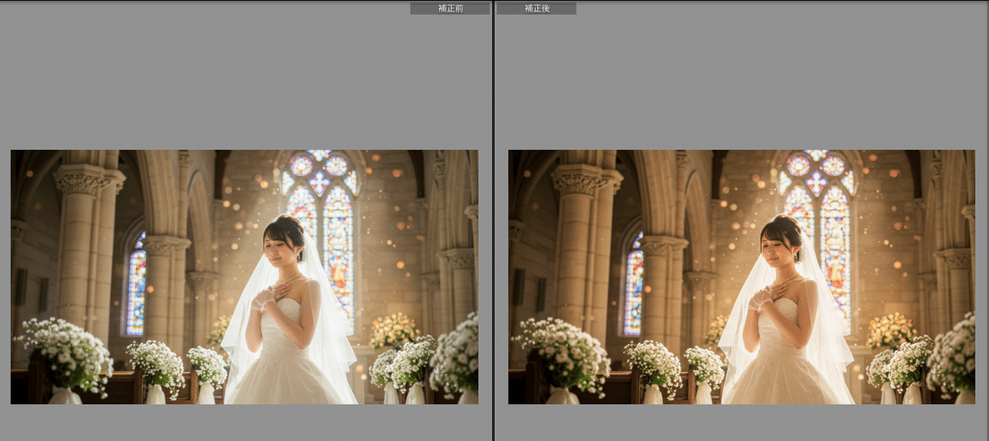Click the small left stained glass window in 補正前
The height and width of the screenshot is (441, 989).
136,284
